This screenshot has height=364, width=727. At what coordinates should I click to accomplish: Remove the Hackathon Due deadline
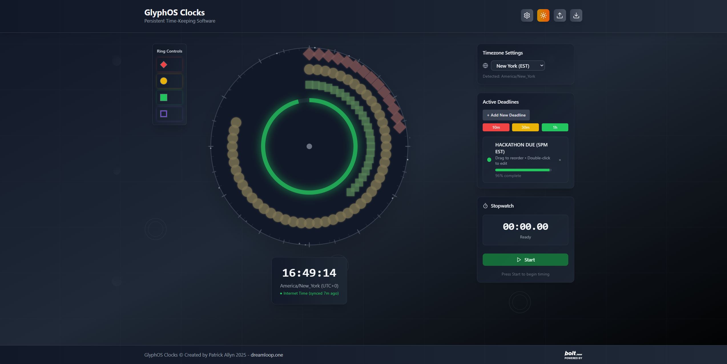tap(560, 160)
